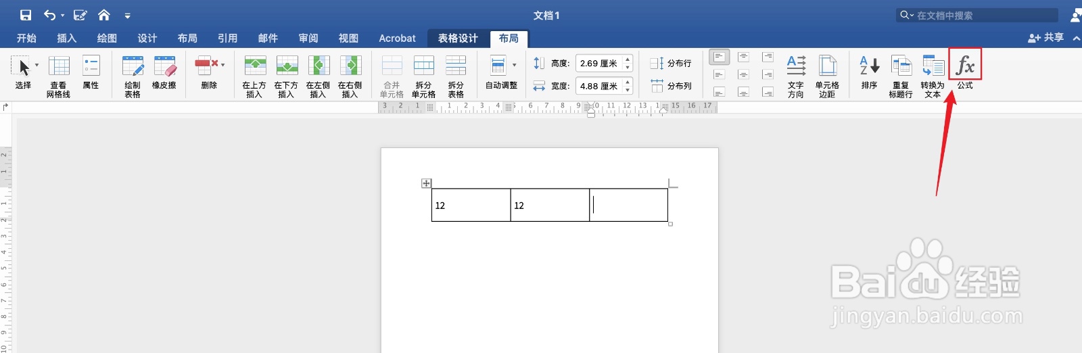Open 单元格边距 cell margins
The image size is (1082, 353).
point(827,76)
